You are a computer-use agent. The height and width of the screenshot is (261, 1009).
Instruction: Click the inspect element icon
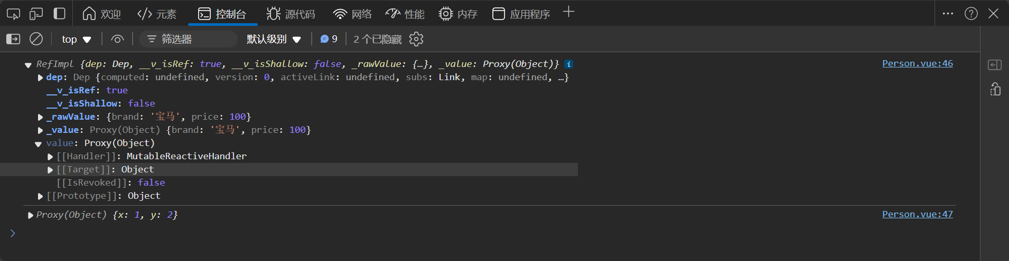[13, 14]
